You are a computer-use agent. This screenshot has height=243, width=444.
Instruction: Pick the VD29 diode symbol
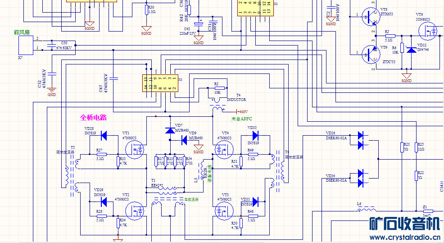coord(104,202)
